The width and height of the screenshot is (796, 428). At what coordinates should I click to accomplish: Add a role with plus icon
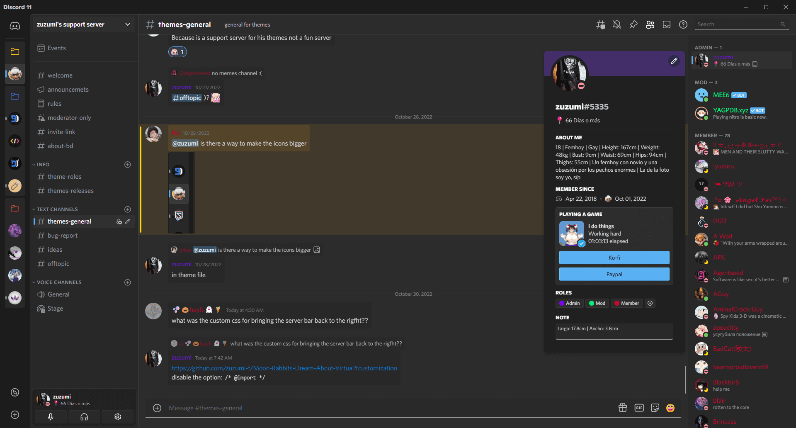pyautogui.click(x=650, y=303)
